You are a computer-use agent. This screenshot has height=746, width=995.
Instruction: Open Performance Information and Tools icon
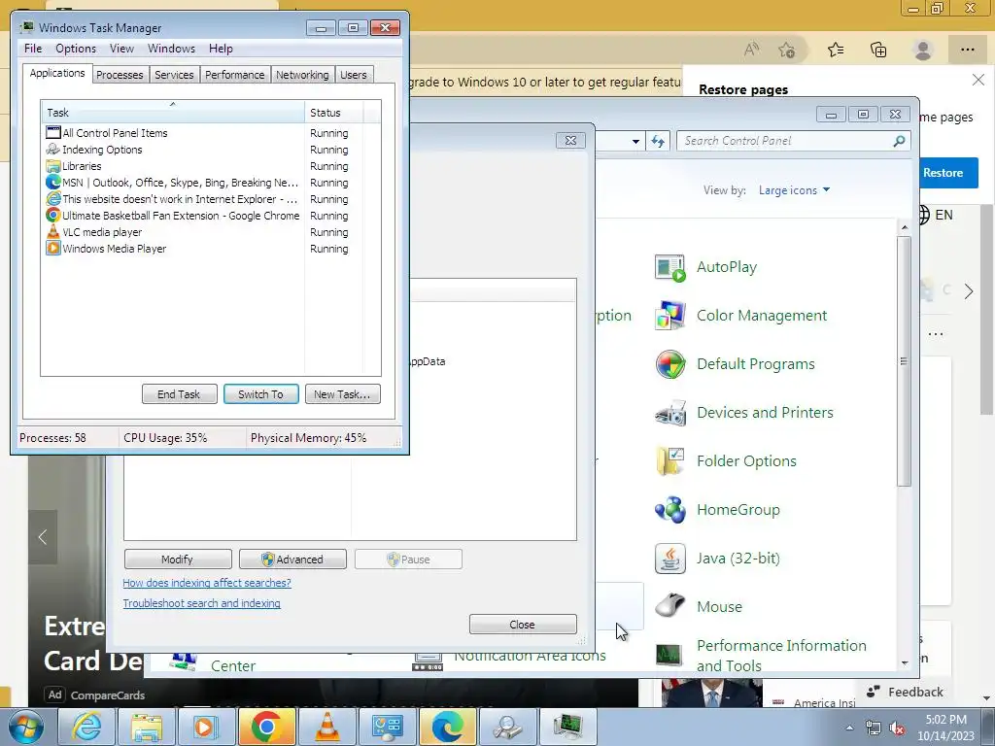[670, 655]
